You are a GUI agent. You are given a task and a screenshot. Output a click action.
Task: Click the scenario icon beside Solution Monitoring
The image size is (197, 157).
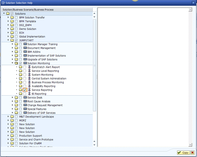tap(25, 63)
